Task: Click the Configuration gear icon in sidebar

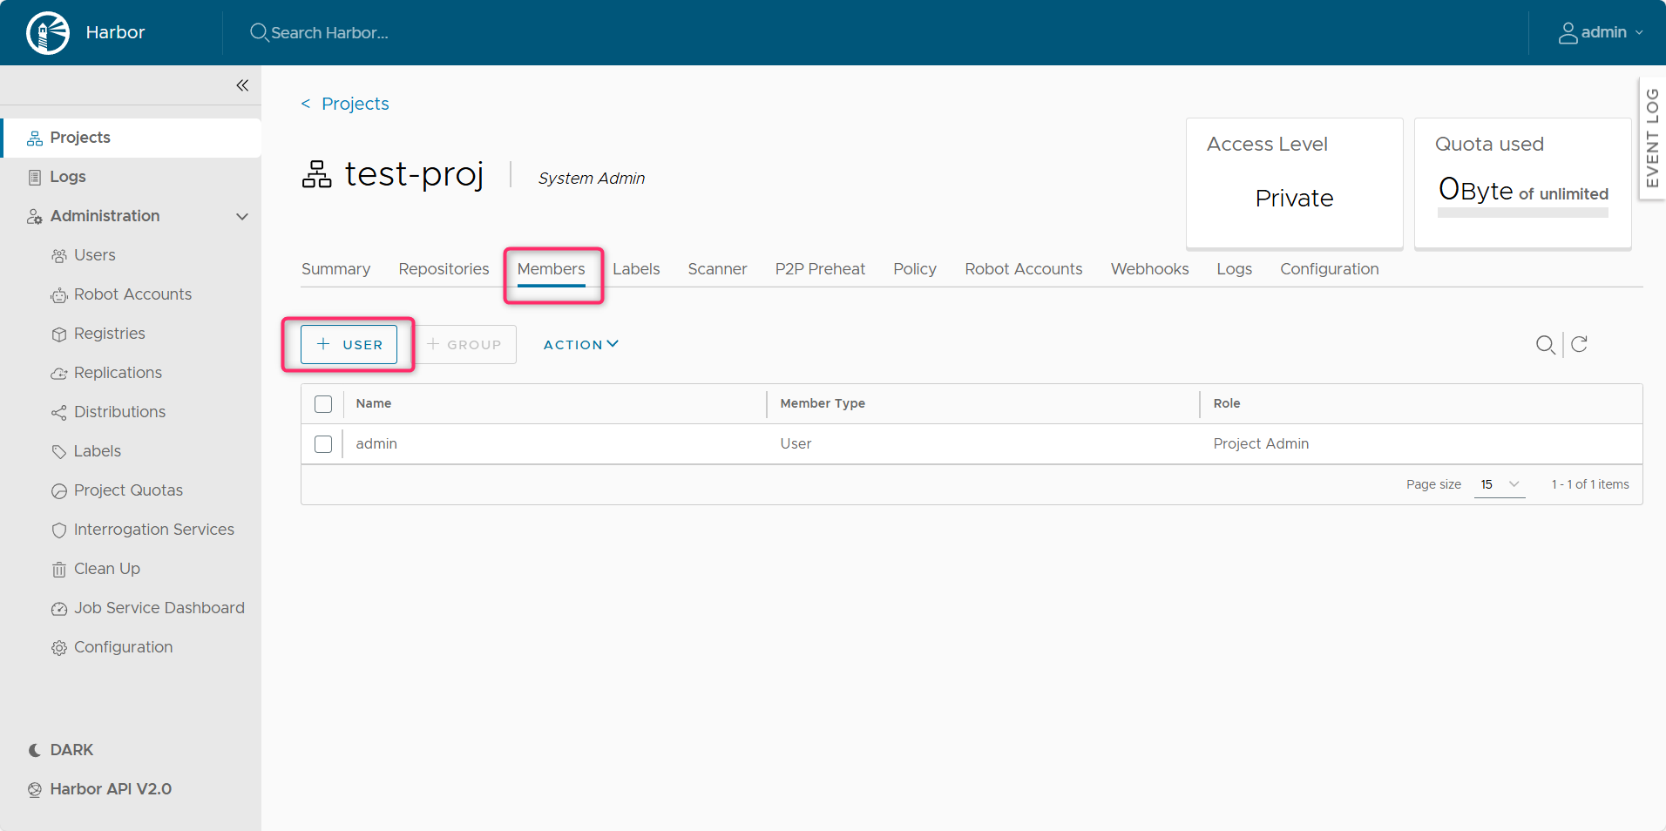Action: (x=59, y=648)
